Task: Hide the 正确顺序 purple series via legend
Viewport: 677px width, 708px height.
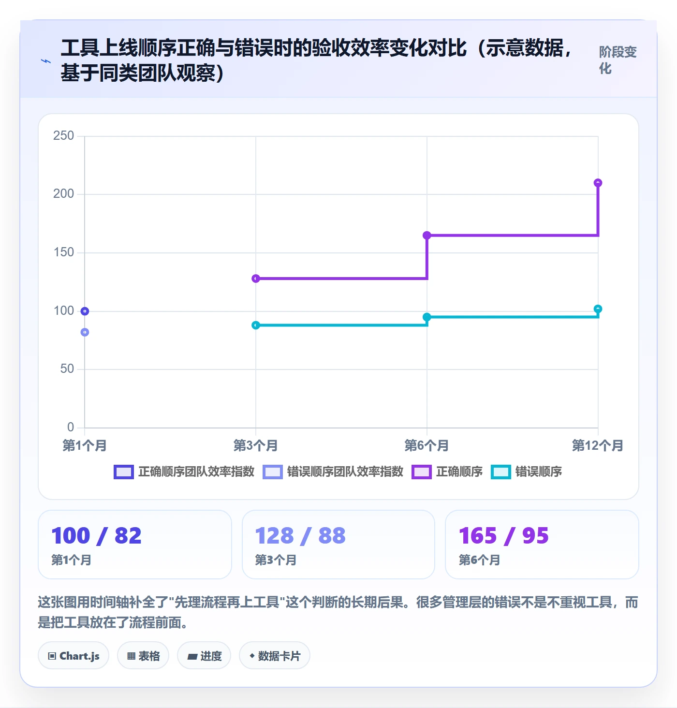Action: coord(447,472)
